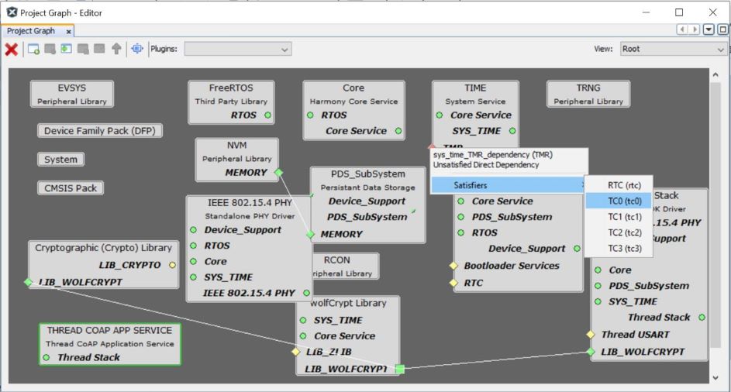Choose TC3 (tc3) satisfier

[x=619, y=249]
